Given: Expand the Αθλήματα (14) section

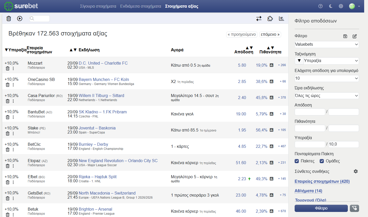Looking at the screenshot, I should tap(308, 191).
